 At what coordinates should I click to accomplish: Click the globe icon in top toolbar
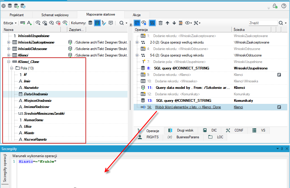point(4,6)
